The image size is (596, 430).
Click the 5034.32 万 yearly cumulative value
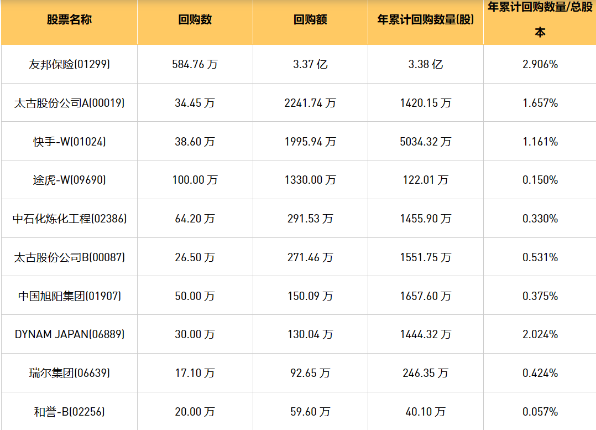(425, 142)
